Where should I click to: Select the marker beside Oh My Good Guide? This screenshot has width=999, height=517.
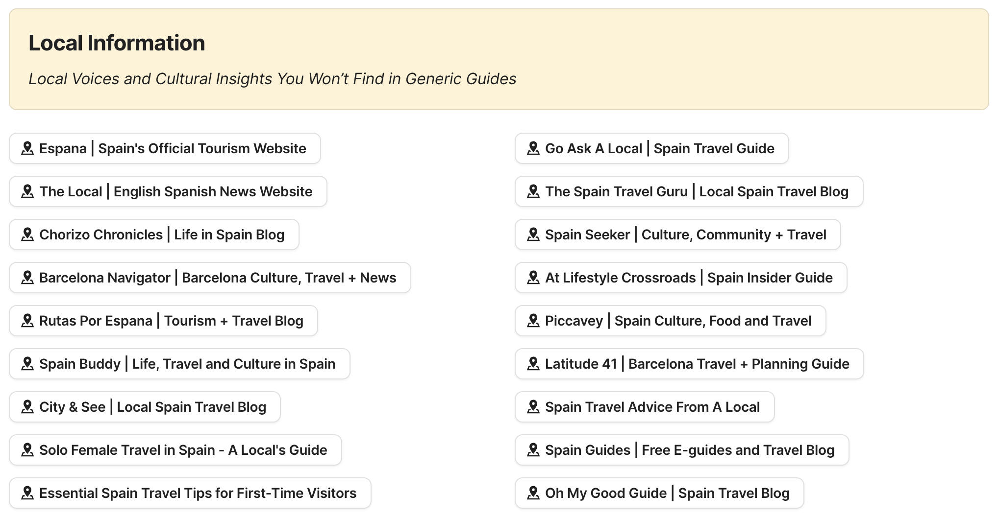pyautogui.click(x=533, y=493)
